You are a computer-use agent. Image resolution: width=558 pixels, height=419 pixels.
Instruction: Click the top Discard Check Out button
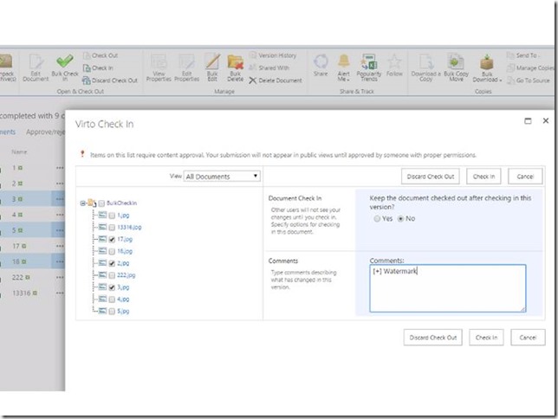431,176
